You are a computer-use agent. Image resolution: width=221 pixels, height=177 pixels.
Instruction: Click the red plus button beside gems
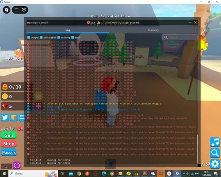tap(38, 106)
